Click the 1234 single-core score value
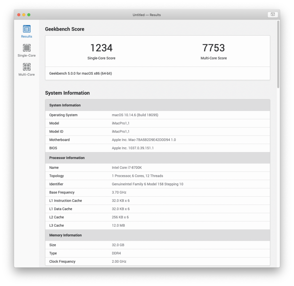Screen dimensions: 294x286 pyautogui.click(x=101, y=48)
